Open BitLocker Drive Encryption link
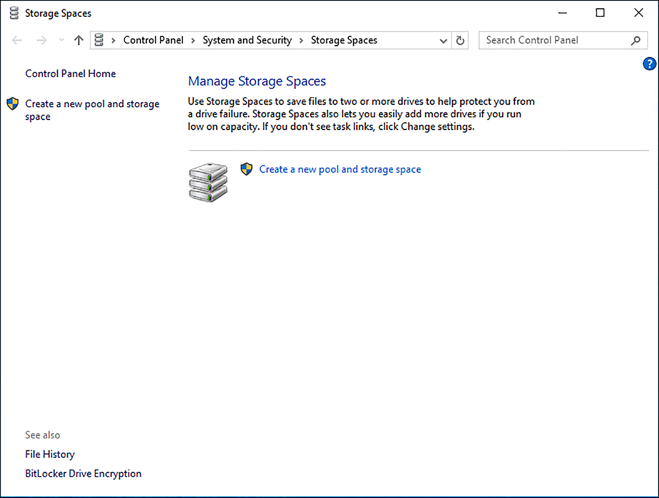The width and height of the screenshot is (659, 498). (x=83, y=474)
